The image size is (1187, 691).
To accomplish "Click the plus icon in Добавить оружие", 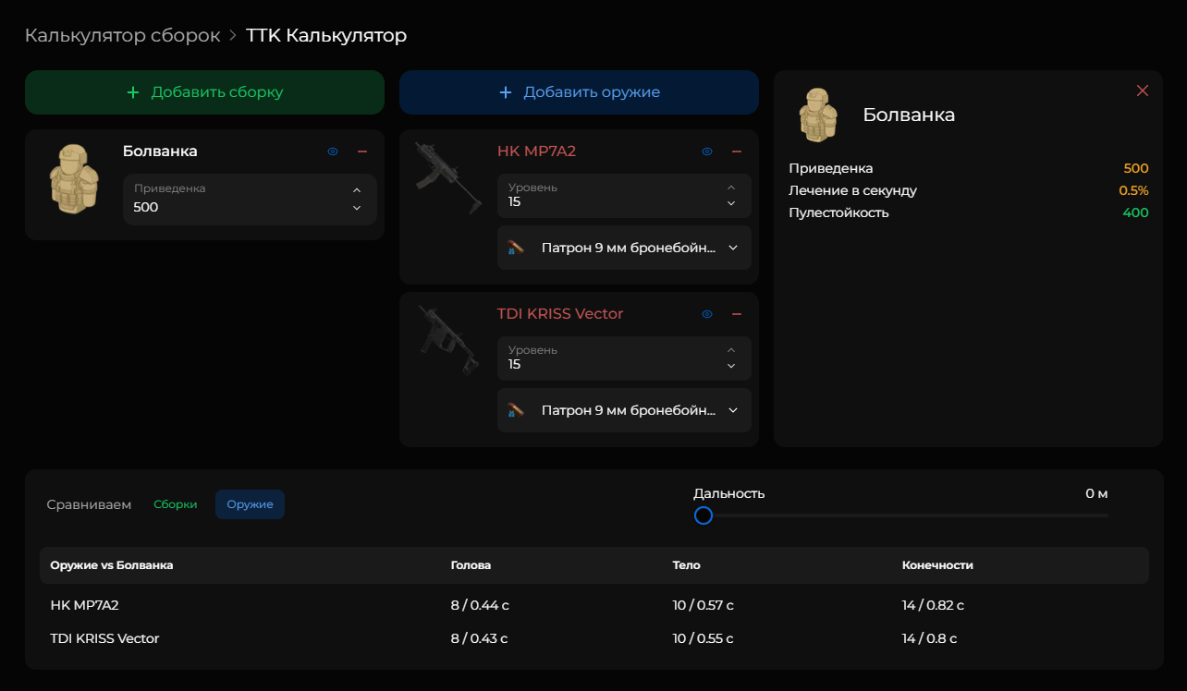I will coord(506,92).
